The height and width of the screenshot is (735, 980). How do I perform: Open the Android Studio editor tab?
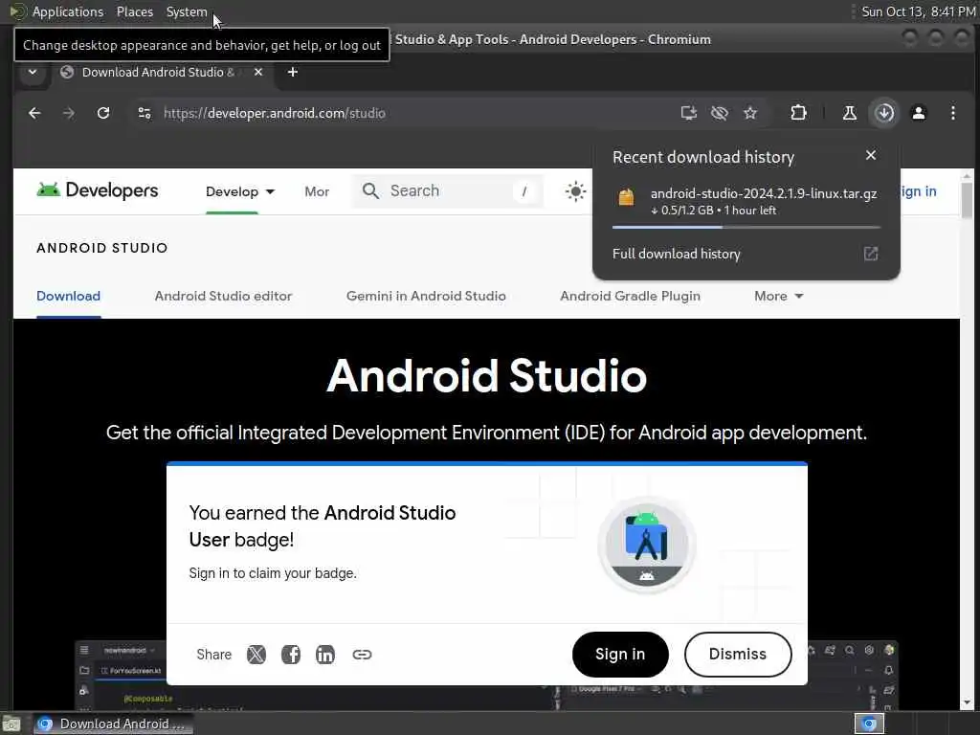pyautogui.click(x=223, y=296)
